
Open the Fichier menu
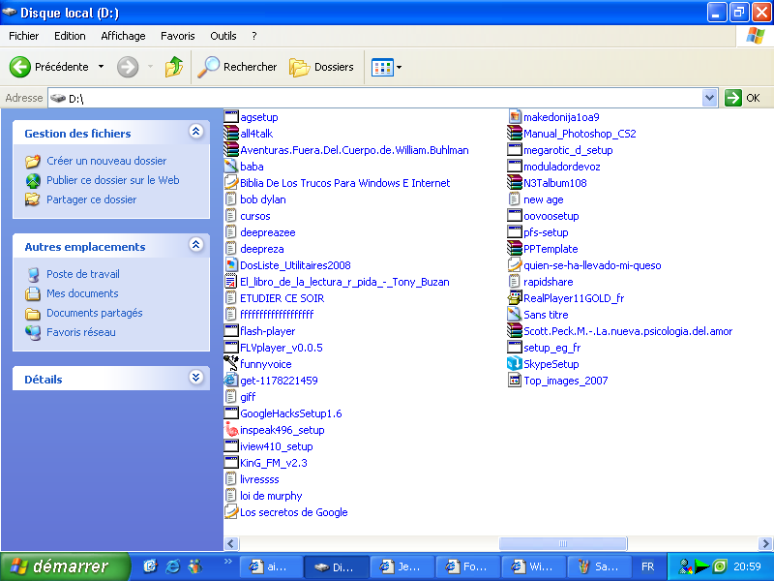(23, 36)
